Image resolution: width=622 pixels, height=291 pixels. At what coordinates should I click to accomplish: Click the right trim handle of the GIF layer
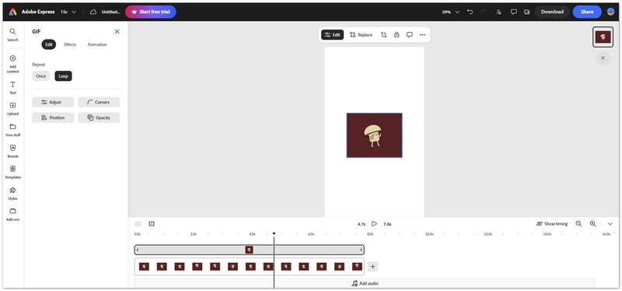tap(361, 250)
